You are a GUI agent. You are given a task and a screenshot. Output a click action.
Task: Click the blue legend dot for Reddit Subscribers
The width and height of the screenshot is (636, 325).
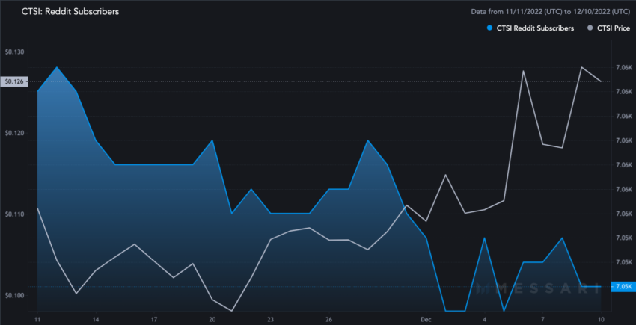489,28
